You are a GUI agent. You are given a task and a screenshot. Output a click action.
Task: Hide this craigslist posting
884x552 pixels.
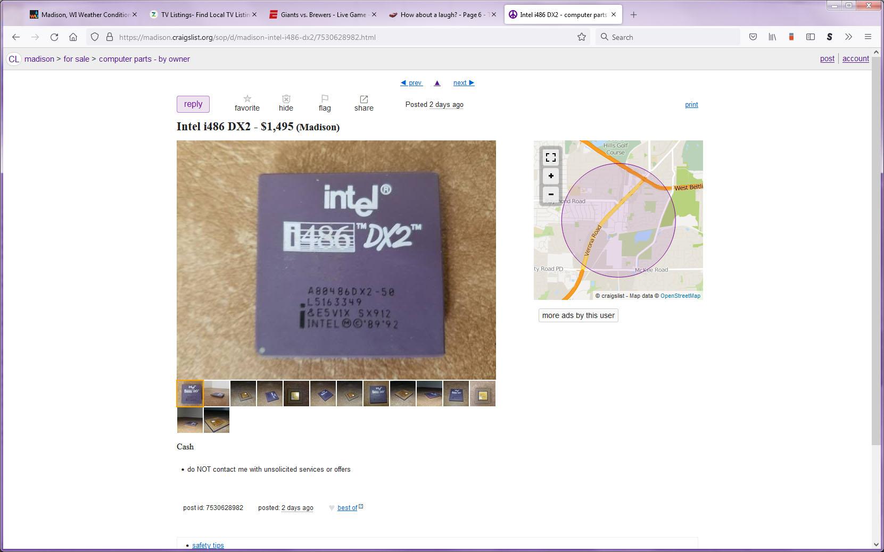[286, 103]
